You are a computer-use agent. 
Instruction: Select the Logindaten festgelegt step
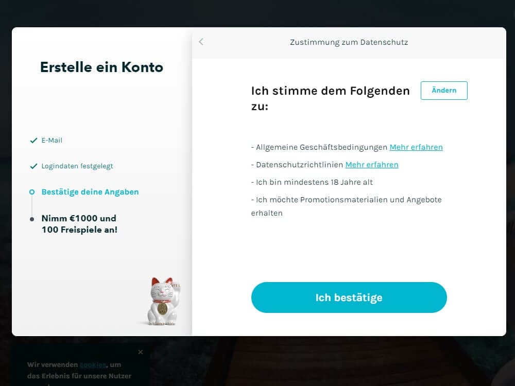point(77,166)
